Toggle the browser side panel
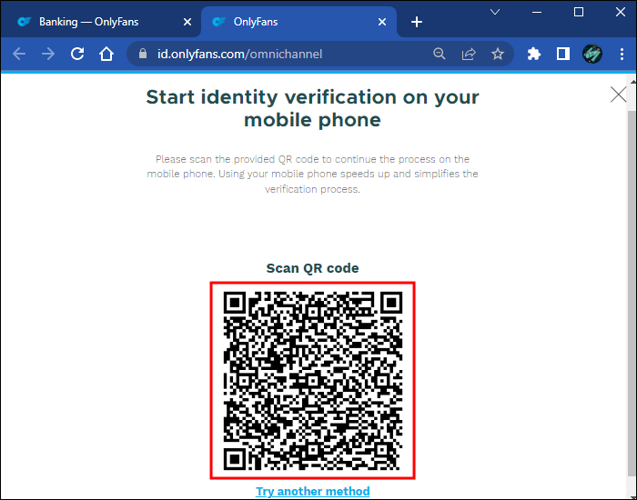The height and width of the screenshot is (500, 637). [x=563, y=54]
